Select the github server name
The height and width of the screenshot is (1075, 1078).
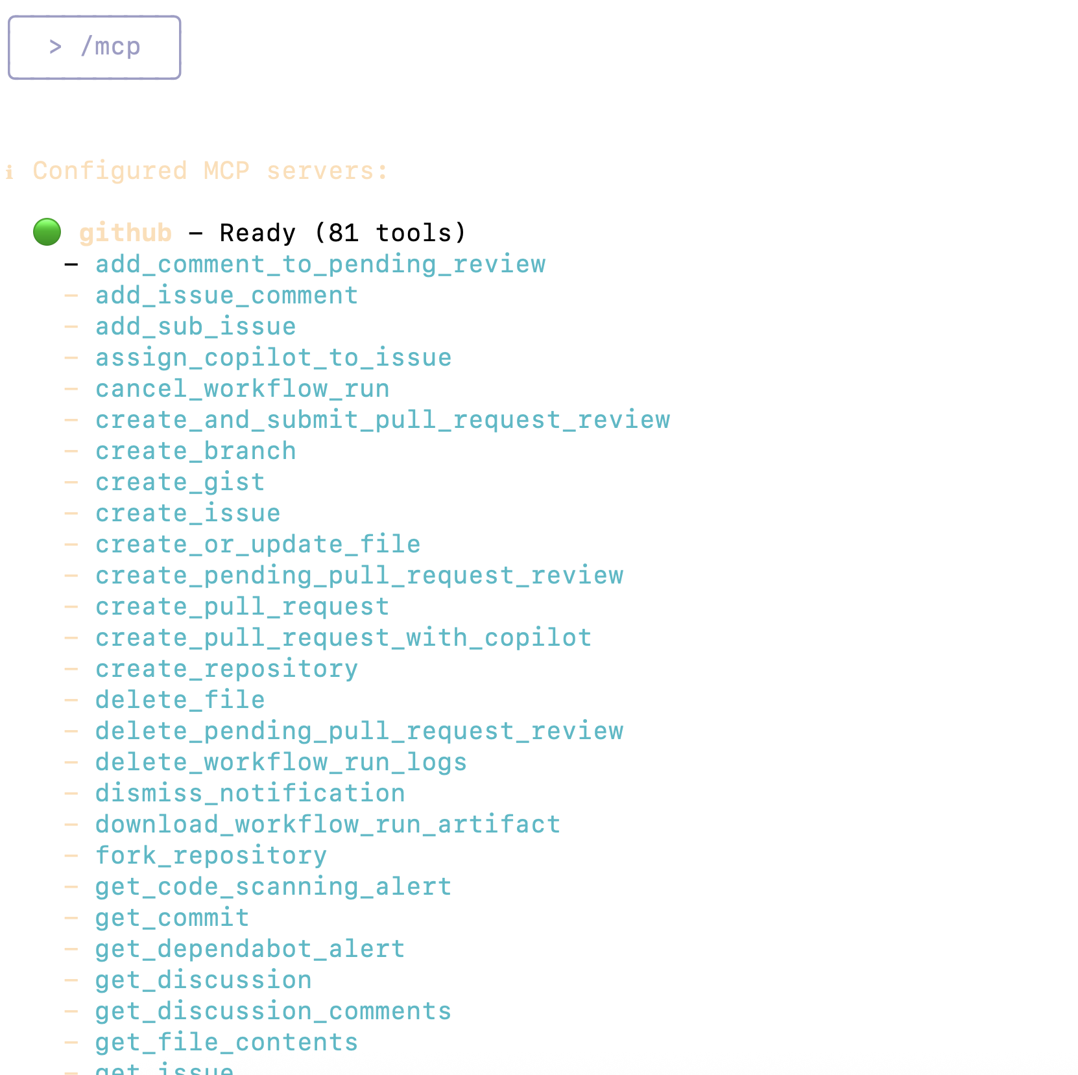click(125, 233)
